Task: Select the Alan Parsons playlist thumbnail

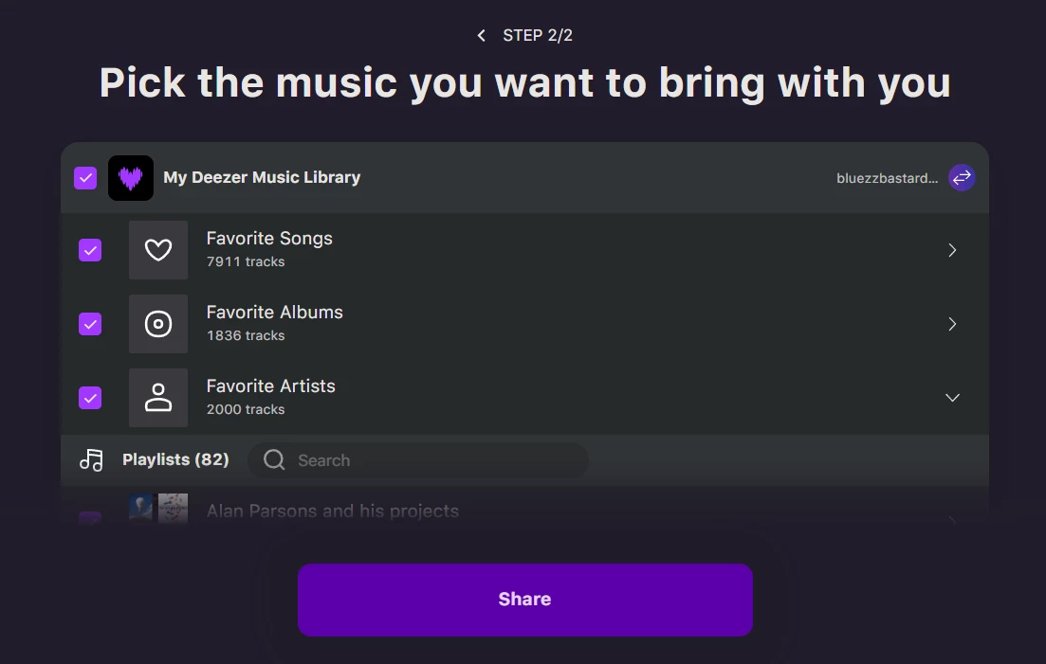Action: click(x=158, y=509)
